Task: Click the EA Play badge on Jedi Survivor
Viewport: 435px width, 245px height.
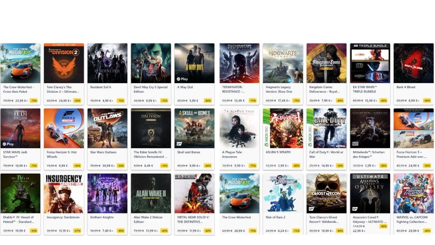Action: click(x=8, y=144)
